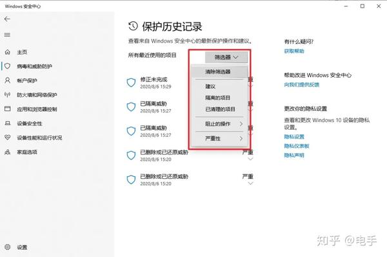Open 隐私设置 link

click(x=294, y=137)
